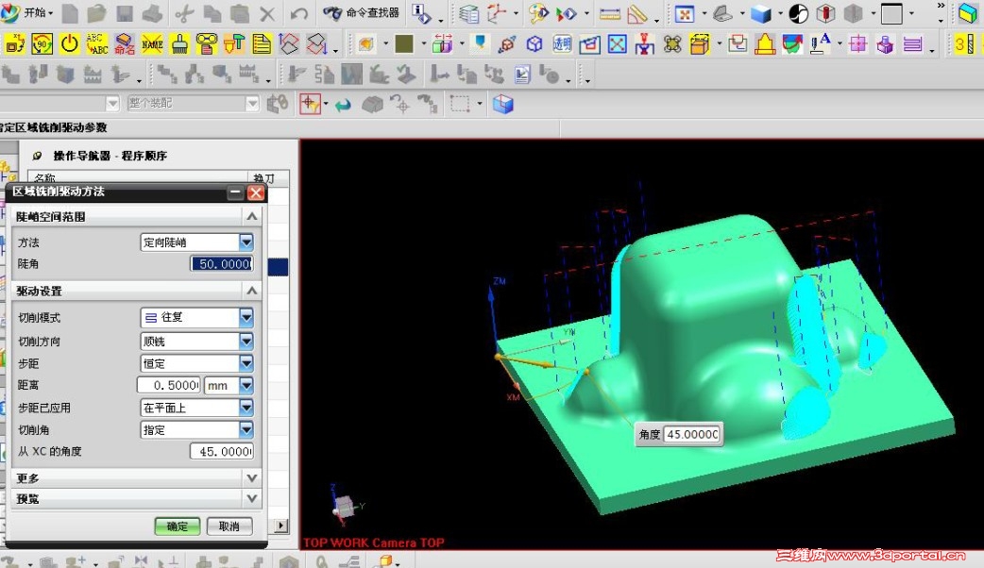
Task: Click the information object icon
Action: click(421, 13)
